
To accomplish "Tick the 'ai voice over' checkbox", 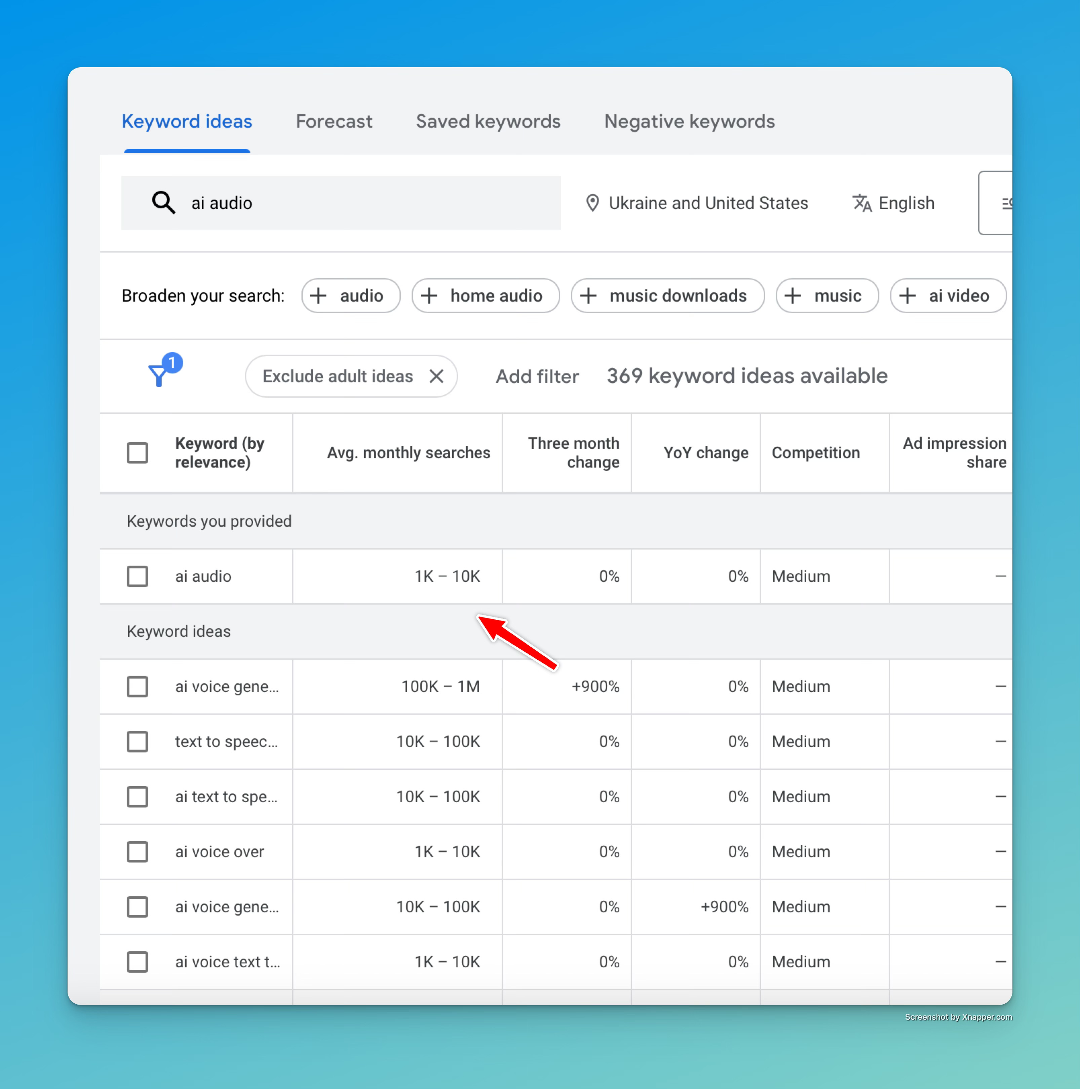I will 137,851.
